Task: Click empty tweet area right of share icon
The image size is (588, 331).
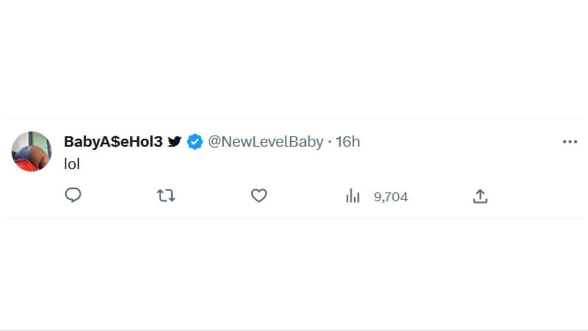Action: coord(529,196)
